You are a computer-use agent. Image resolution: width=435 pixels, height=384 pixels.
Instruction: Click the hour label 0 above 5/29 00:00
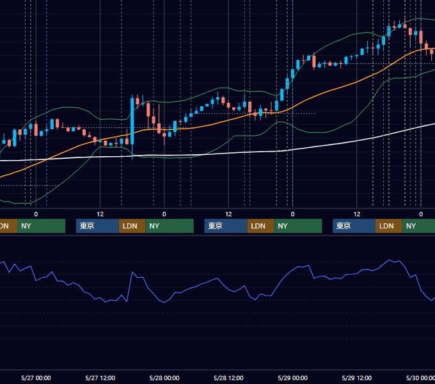pyautogui.click(x=293, y=214)
